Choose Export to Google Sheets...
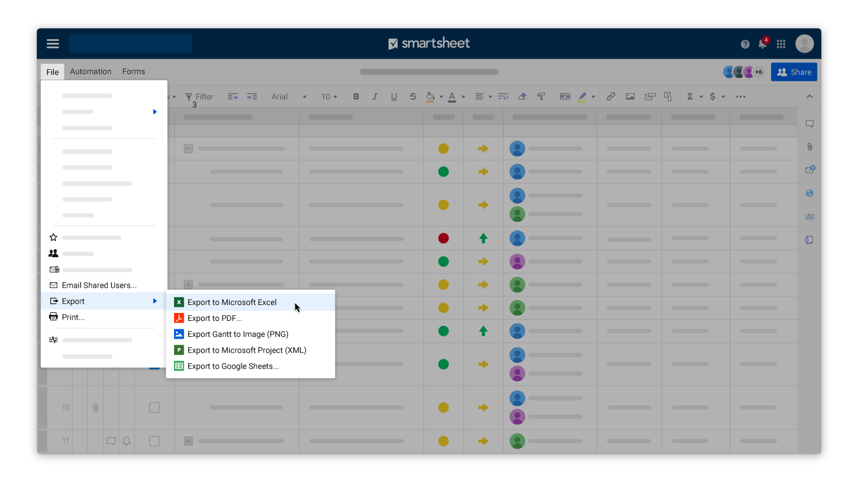Viewport: 858px width, 482px height. (x=251, y=366)
